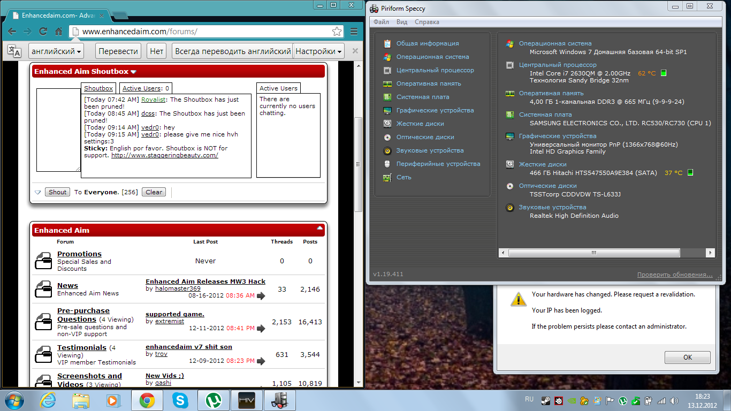Collapse the Enhanced Aim Shoutbox header arrow
The image size is (731, 411).
pyautogui.click(x=134, y=72)
